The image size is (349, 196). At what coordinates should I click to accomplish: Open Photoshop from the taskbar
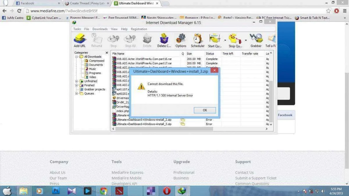coord(56,191)
